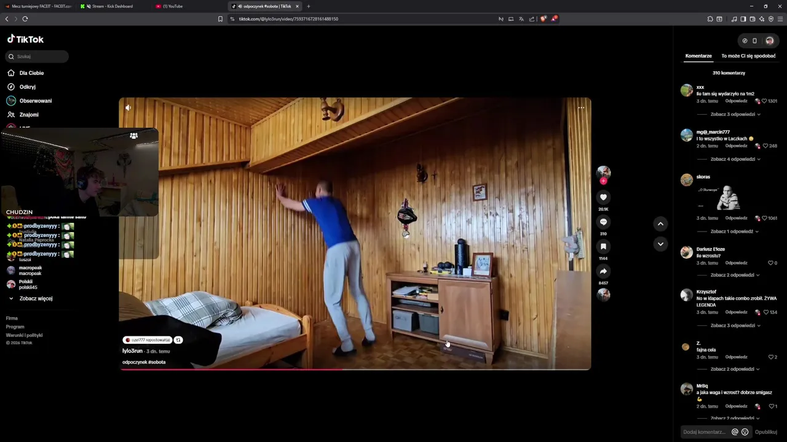Reply to Krzysztof comment via Odpowiedz
The width and height of the screenshot is (787, 442).
coord(736,312)
